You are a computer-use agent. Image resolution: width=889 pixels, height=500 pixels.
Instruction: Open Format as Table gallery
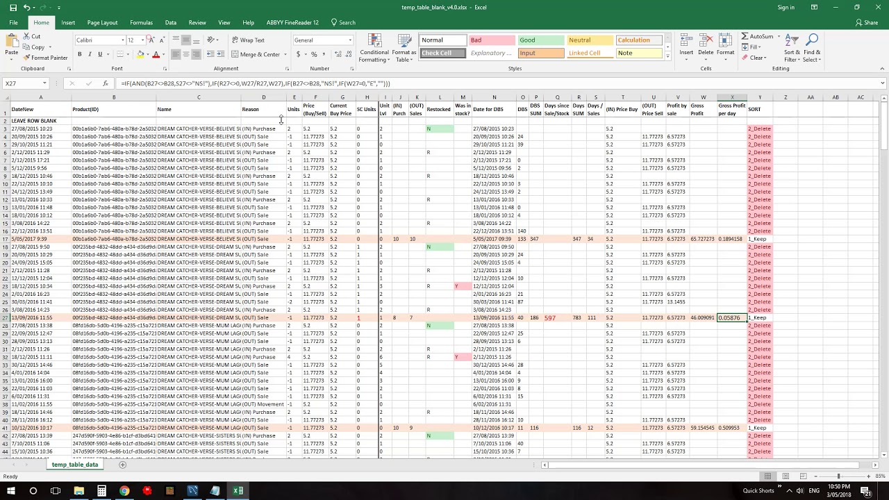tap(404, 47)
